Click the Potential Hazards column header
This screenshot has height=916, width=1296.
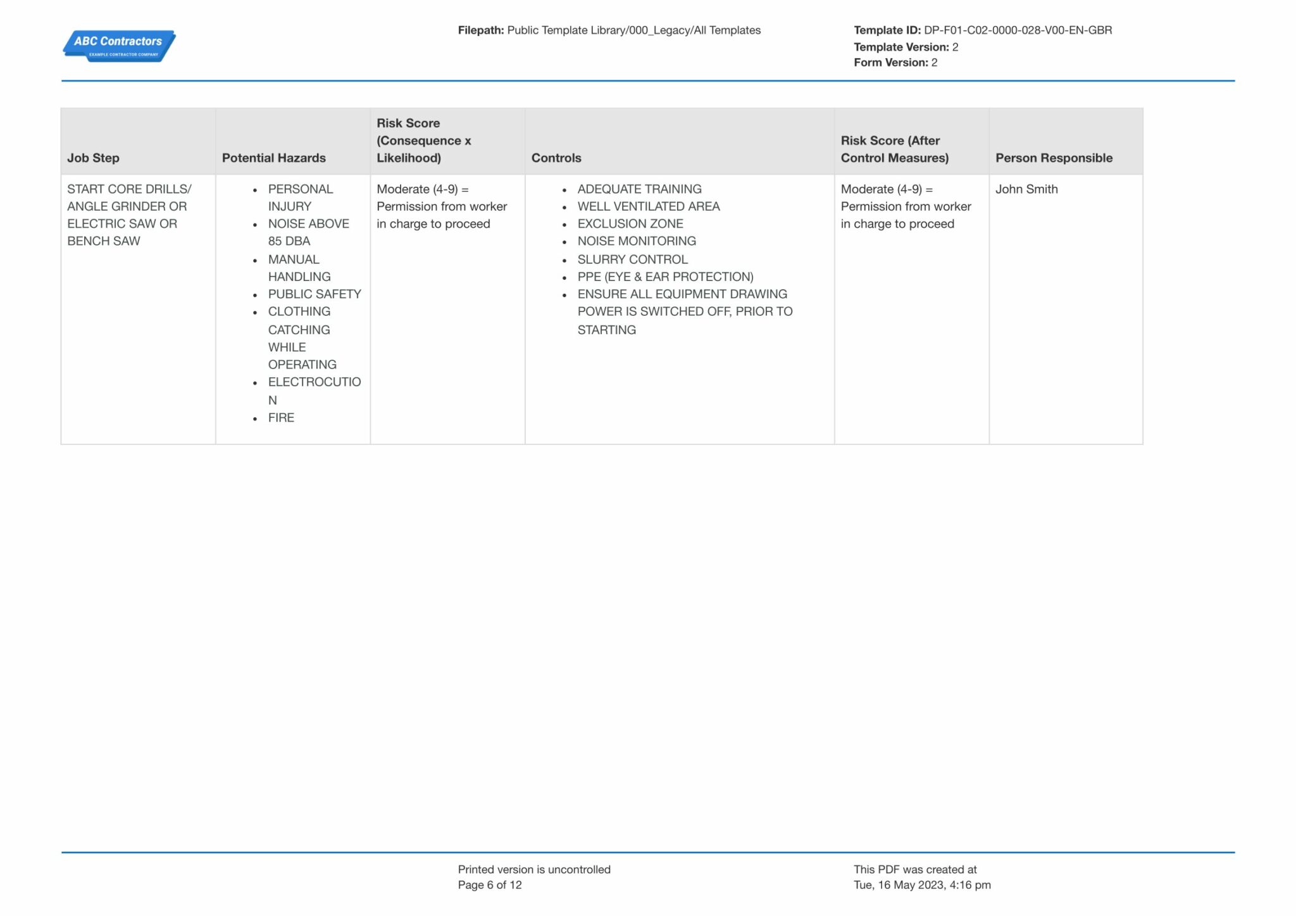tap(273, 158)
